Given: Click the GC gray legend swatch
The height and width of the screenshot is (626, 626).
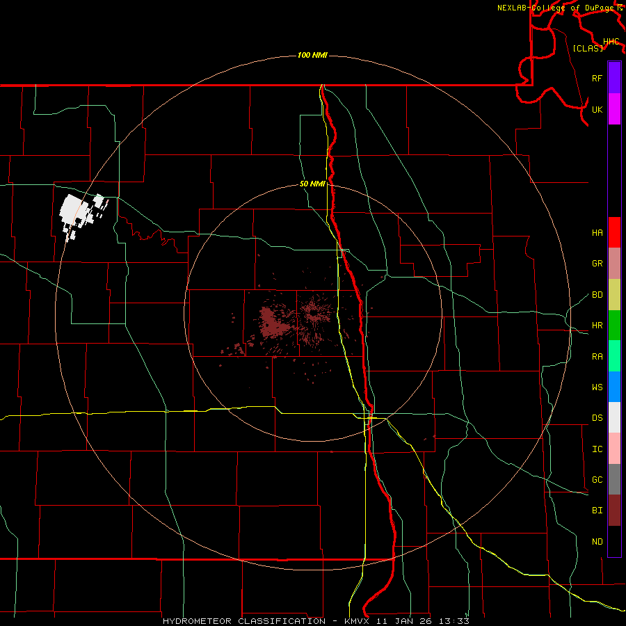Looking at the screenshot, I should [x=614, y=479].
